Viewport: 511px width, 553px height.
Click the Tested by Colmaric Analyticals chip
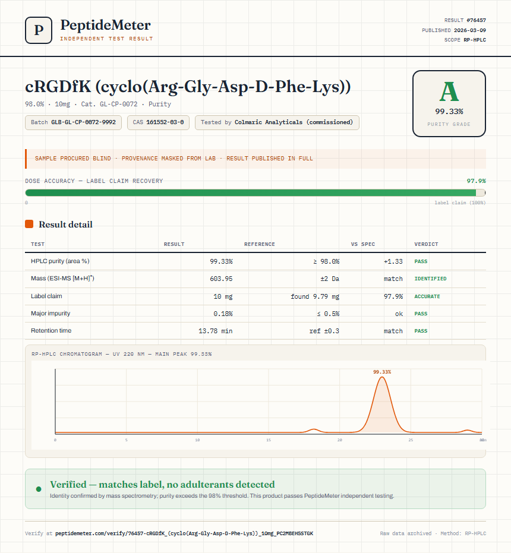pyautogui.click(x=277, y=122)
